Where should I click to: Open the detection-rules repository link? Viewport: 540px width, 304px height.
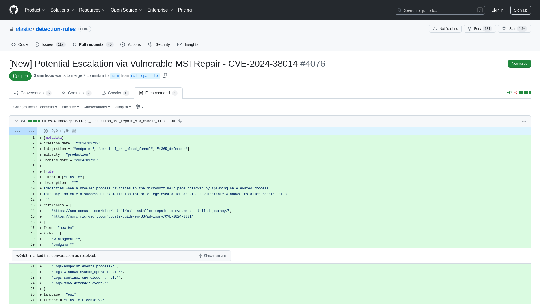point(56,29)
